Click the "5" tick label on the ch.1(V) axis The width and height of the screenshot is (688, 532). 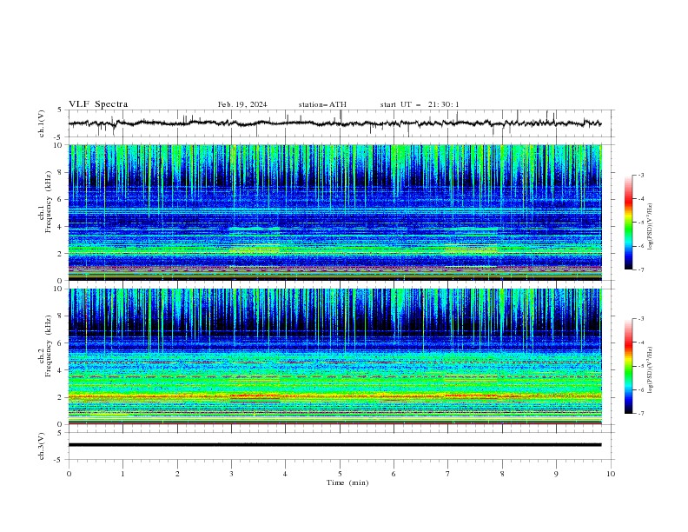(60, 110)
